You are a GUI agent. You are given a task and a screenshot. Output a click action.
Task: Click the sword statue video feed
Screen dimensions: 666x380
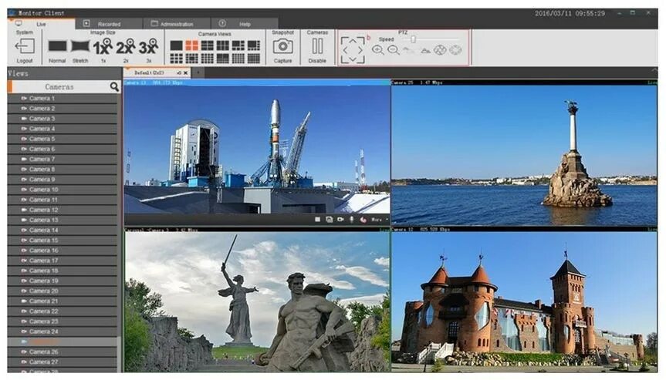pos(257,301)
